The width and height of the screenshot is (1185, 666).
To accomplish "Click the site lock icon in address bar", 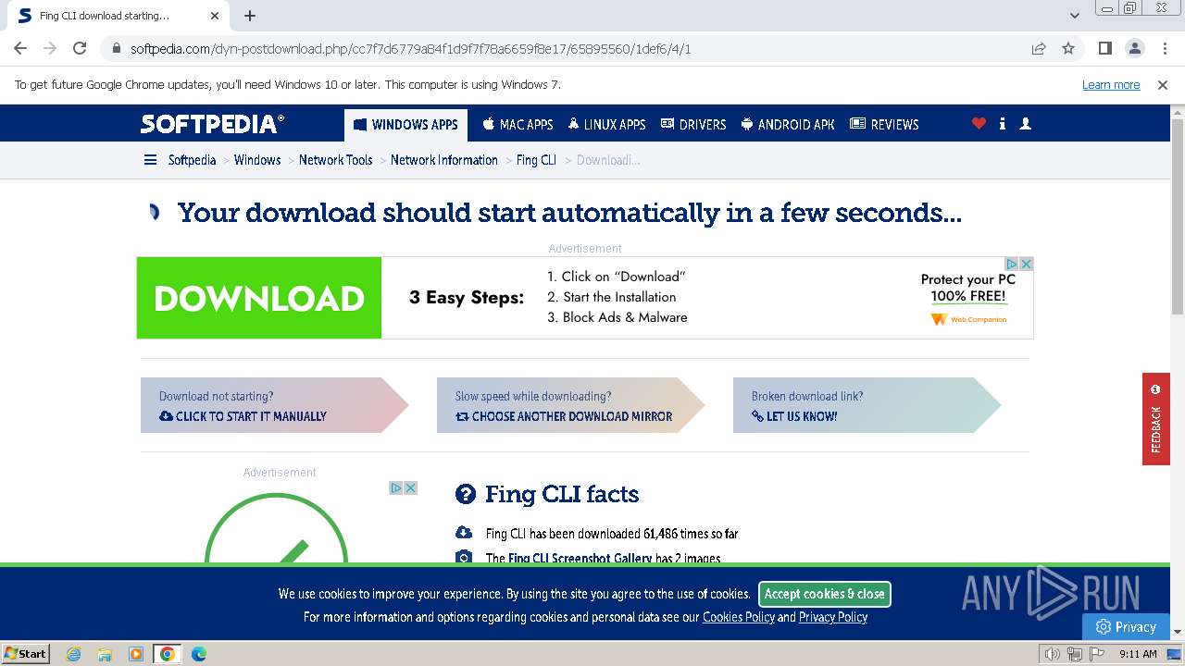I will coord(116,49).
